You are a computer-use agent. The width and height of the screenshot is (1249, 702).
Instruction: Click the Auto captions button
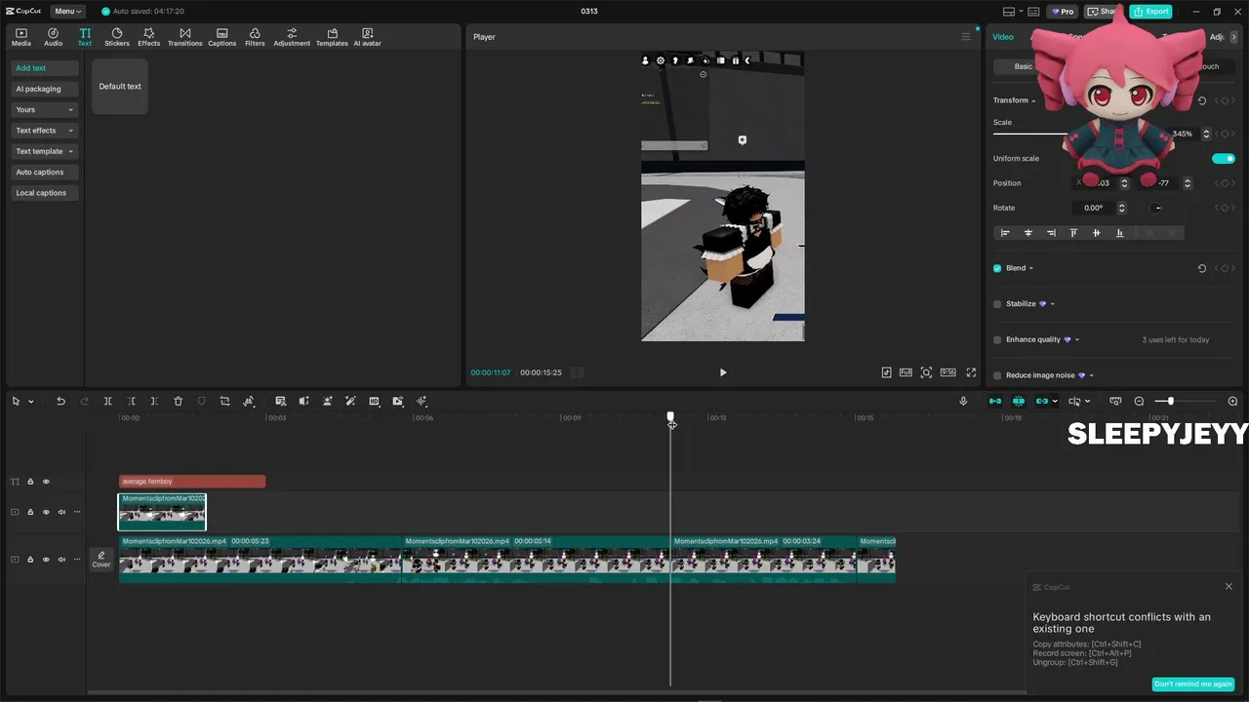(45, 173)
